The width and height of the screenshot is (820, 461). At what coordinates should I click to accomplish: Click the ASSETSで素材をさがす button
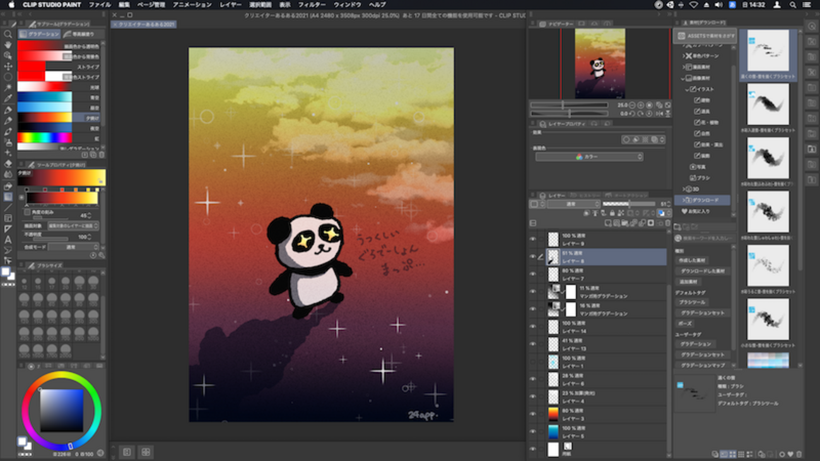[705, 36]
